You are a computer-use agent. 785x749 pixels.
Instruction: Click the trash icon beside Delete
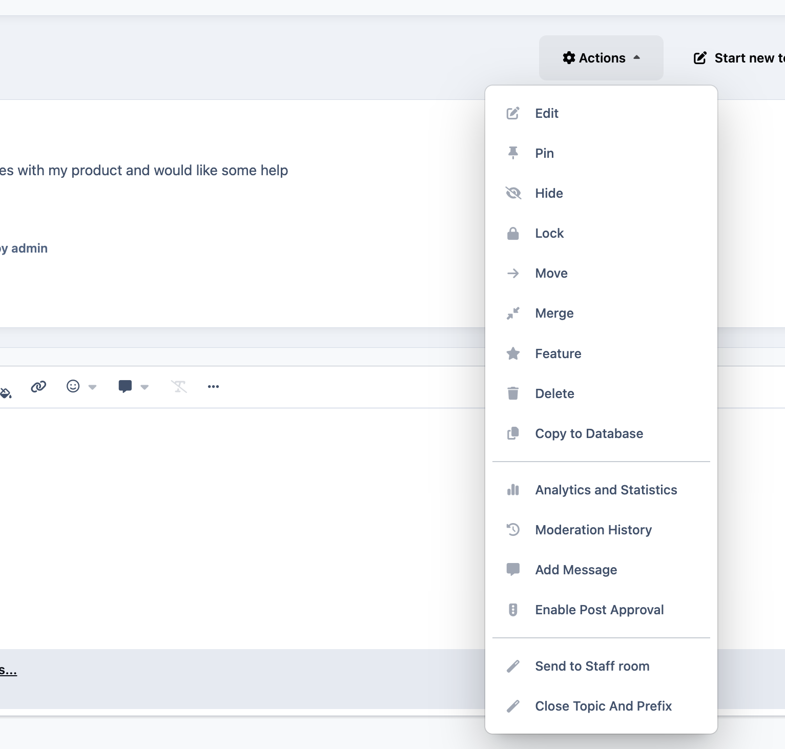(513, 393)
